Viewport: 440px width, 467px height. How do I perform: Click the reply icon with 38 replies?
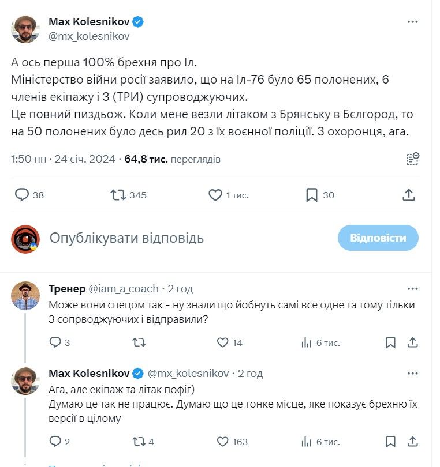(x=23, y=195)
